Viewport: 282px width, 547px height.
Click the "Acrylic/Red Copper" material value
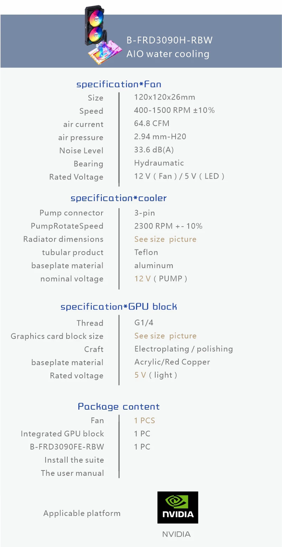pyautogui.click(x=172, y=362)
